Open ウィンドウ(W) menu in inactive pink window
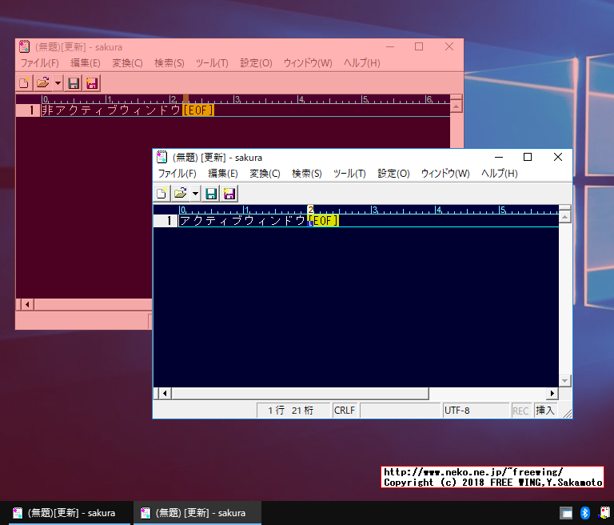 308,62
